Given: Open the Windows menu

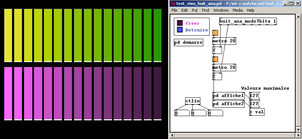Looking at the screenshot, I should click(221, 10).
